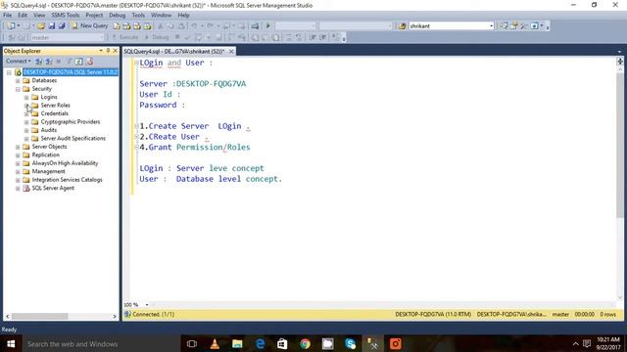Open the Help menu
The image size is (627, 352).
pos(183,16)
